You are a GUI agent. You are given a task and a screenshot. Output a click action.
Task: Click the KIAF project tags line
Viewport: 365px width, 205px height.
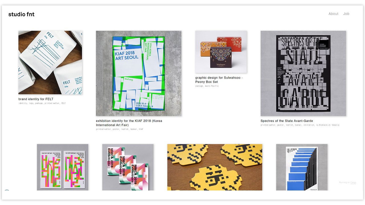pos(119,129)
